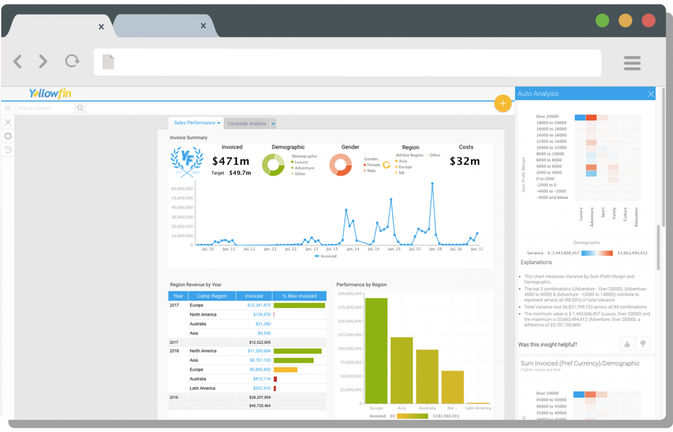Click the yellow plus button to add content
Viewport: 673px width, 432px height.
point(503,103)
